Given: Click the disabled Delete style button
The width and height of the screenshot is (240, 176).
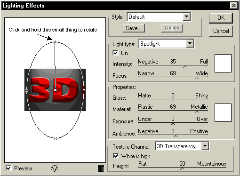Looking at the screenshot, I should 172,28.
